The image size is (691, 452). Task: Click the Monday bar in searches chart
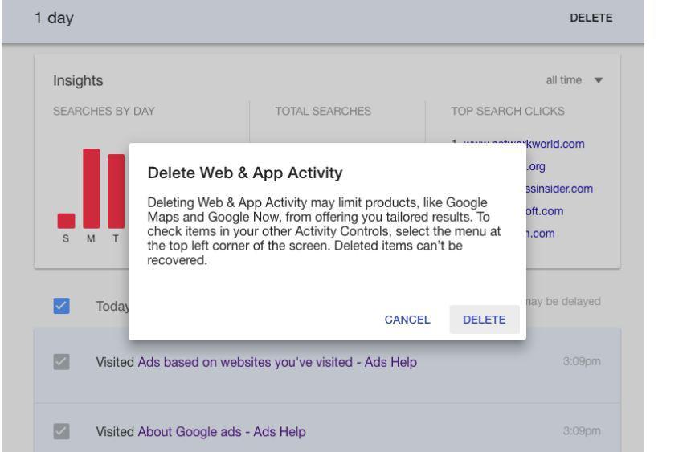[92, 188]
